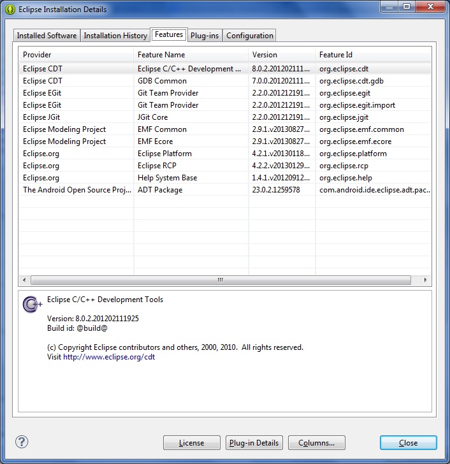Select the Features tab

pos(169,34)
